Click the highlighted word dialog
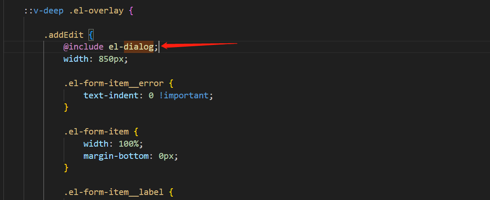 [x=138, y=47]
